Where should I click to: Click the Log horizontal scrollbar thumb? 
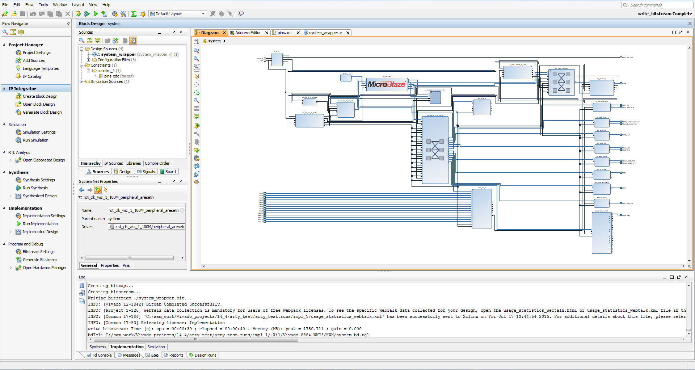[x=196, y=340]
